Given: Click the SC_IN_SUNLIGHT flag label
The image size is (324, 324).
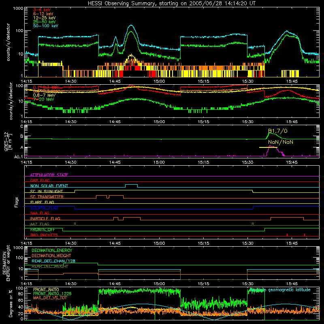Looking at the screenshot, I should click(x=47, y=191).
